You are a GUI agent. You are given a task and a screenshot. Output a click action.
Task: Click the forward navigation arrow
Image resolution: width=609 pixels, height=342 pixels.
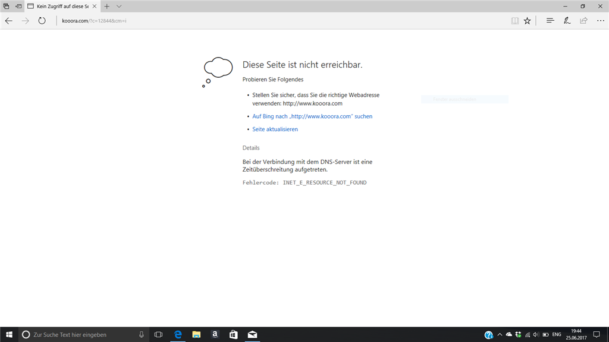(x=25, y=21)
